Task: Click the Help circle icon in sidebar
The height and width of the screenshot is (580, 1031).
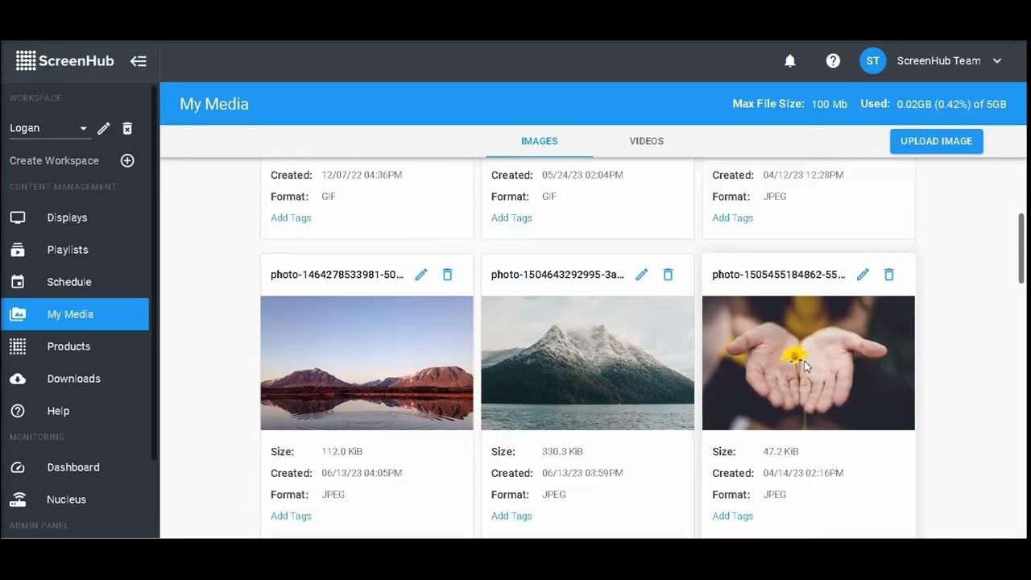Action: [x=18, y=411]
